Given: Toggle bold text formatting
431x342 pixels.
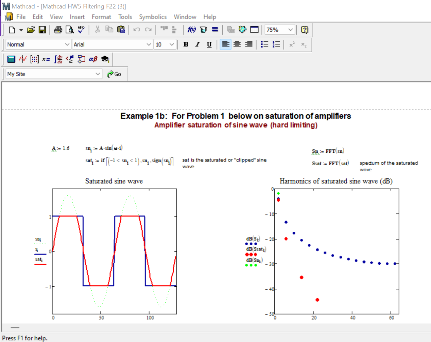Looking at the screenshot, I should [186, 44].
